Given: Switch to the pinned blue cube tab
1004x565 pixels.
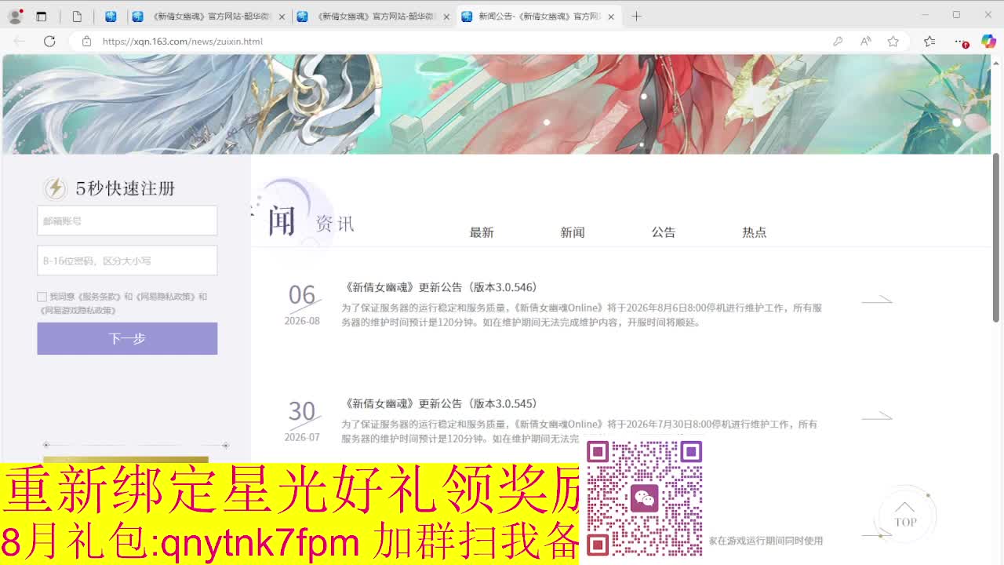Looking at the screenshot, I should coord(111,16).
